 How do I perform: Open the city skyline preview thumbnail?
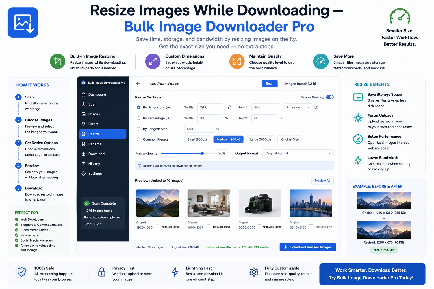click(311, 203)
